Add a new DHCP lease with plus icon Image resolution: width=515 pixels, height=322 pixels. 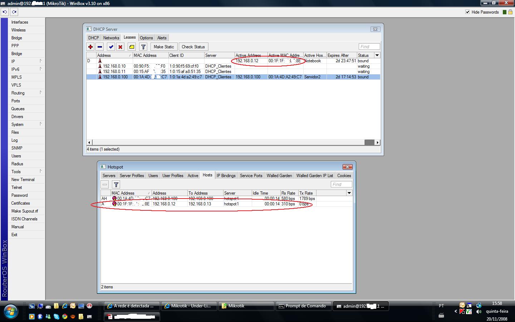coord(90,47)
